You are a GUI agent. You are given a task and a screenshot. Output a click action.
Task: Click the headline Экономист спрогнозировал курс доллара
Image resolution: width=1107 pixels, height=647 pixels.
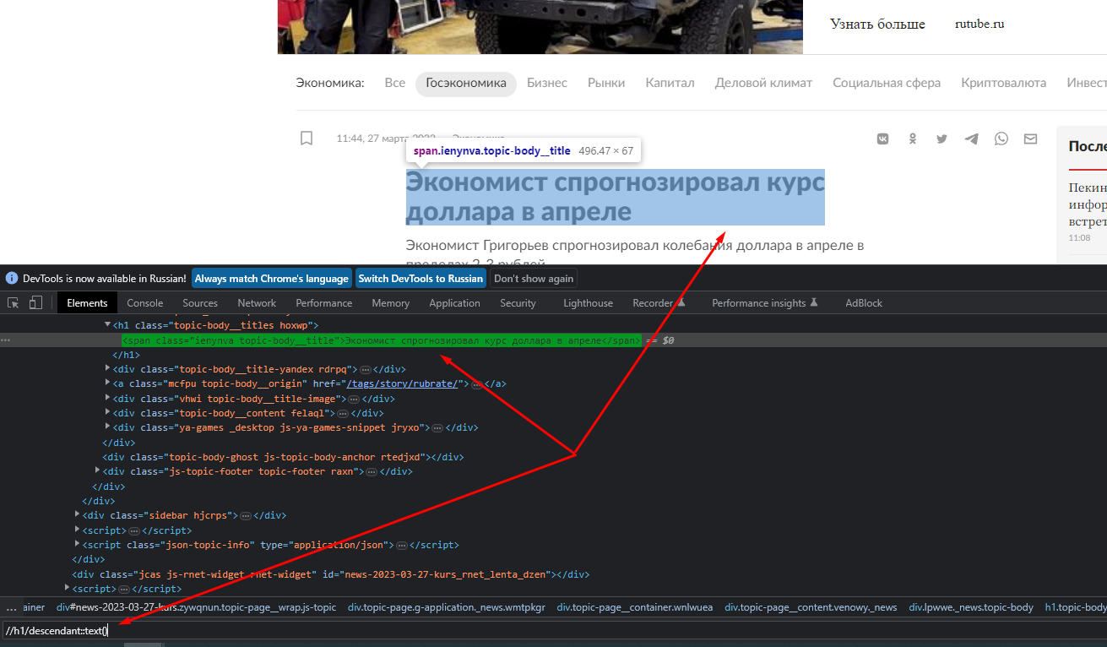coord(616,197)
